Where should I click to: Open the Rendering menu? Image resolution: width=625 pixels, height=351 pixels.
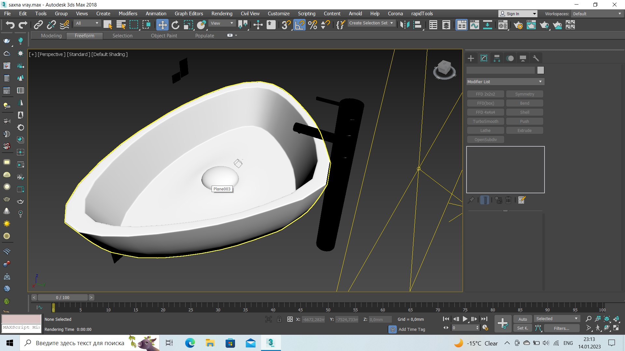pos(222,14)
